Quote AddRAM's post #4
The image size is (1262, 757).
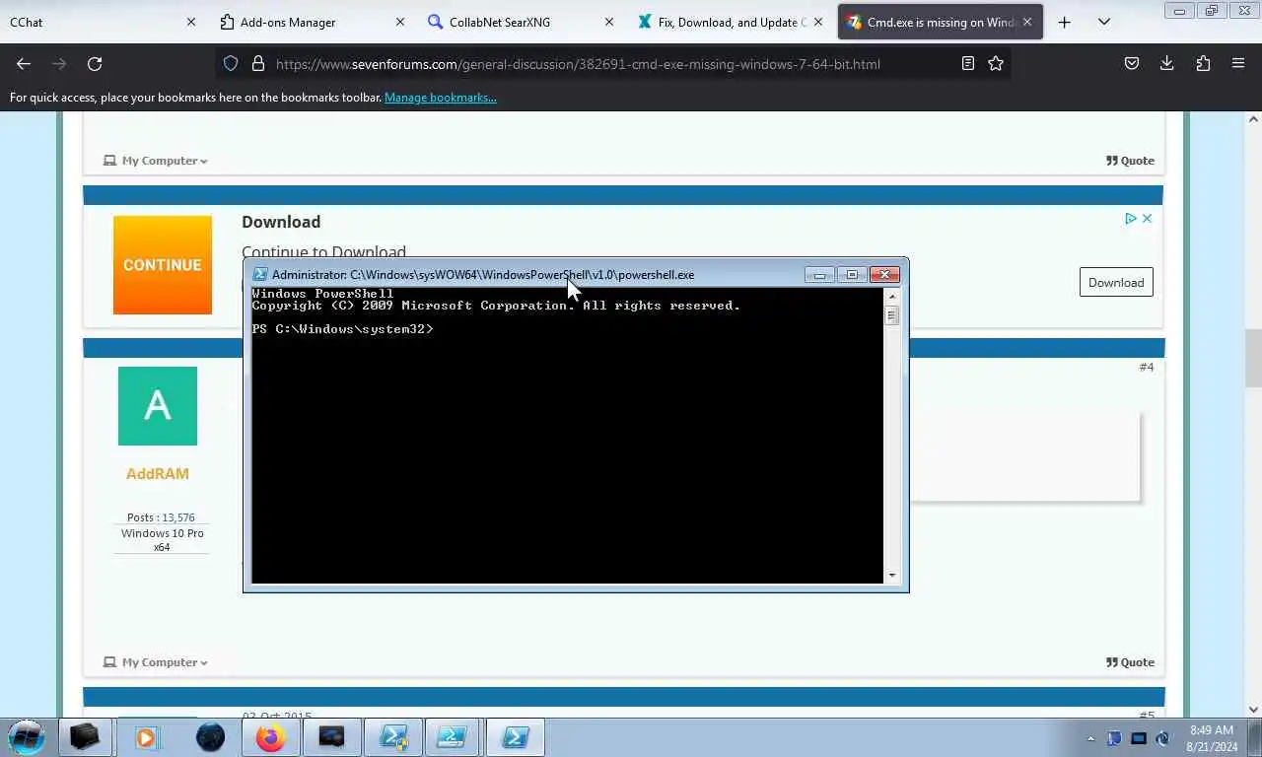click(x=1130, y=662)
